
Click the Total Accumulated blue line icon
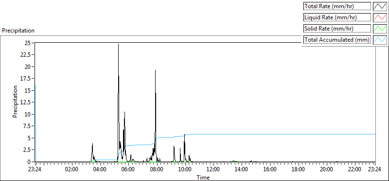click(380, 40)
